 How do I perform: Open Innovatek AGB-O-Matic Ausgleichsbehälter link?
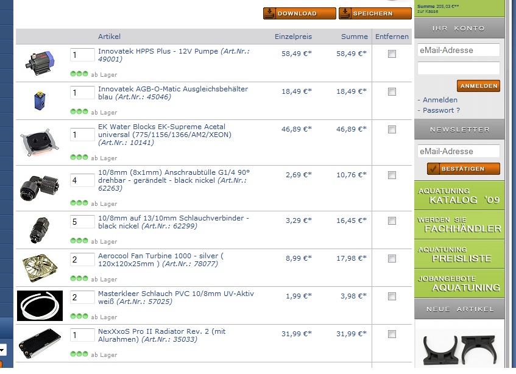click(173, 93)
